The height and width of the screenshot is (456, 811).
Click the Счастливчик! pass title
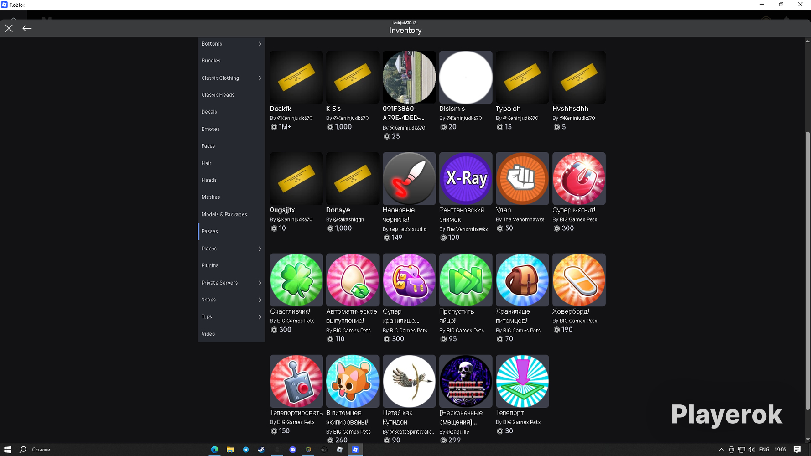coord(290,311)
